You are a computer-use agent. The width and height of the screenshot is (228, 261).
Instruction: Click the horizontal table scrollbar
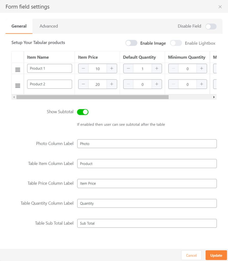92,97
